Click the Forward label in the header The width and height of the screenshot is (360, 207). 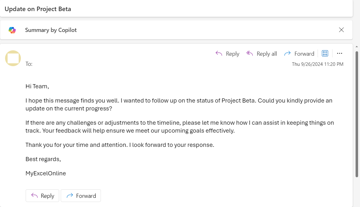[x=304, y=54]
